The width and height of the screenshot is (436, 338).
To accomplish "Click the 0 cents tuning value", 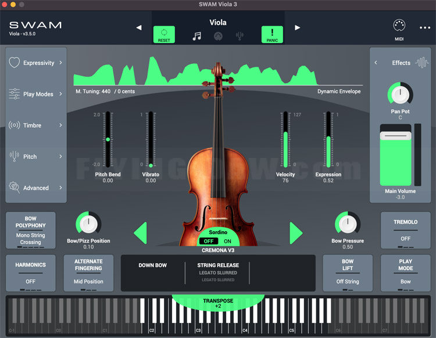I will point(126,91).
